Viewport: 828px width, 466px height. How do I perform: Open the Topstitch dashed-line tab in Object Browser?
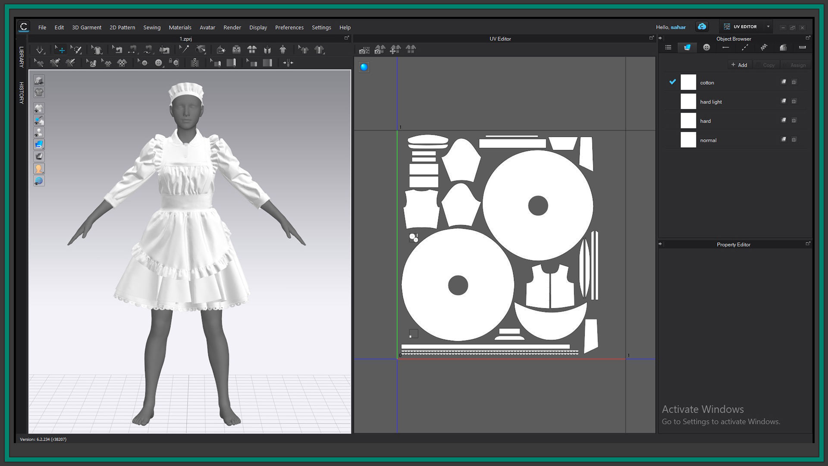point(745,47)
